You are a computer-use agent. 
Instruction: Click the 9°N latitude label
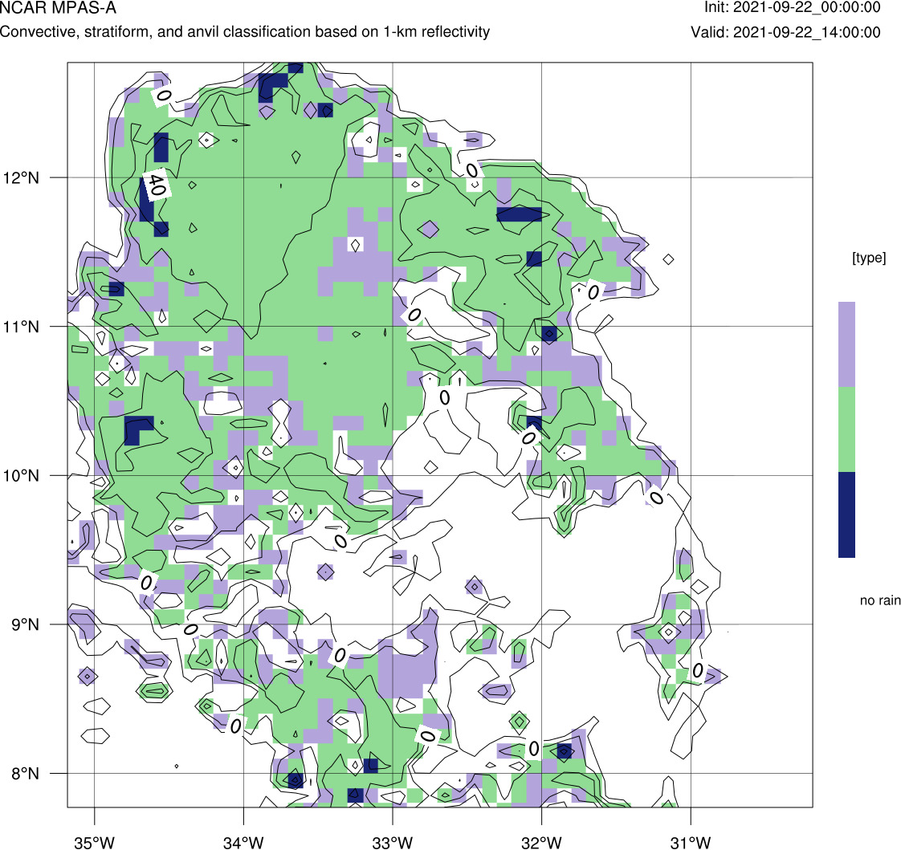25,624
